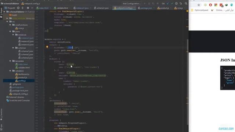Image resolution: width=235 pixels, height=132 pixels.
Task: Collapse the validators folder
Action: point(10,71)
